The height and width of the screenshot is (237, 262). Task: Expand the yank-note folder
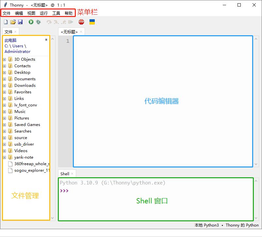[5, 157]
